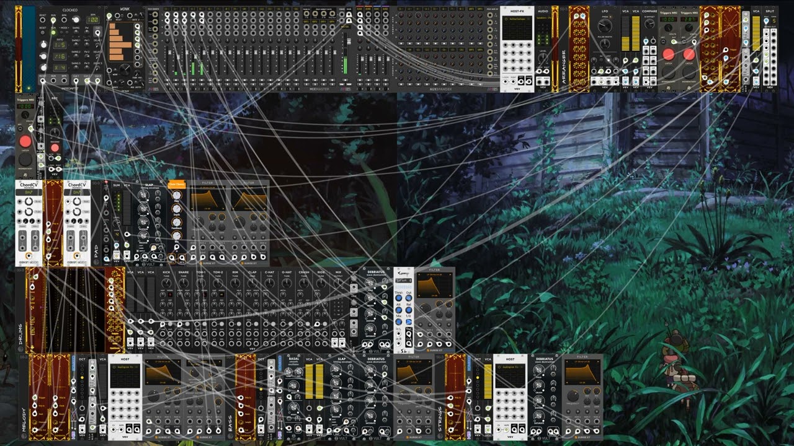The image size is (794, 446).
Task: Click the LEVEL knob on the Audio module
Action: coord(543,57)
